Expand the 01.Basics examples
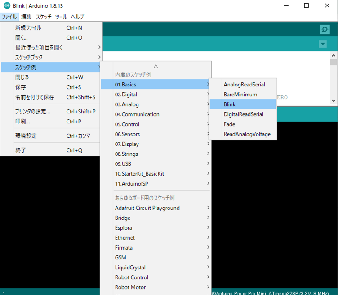 tap(156, 85)
